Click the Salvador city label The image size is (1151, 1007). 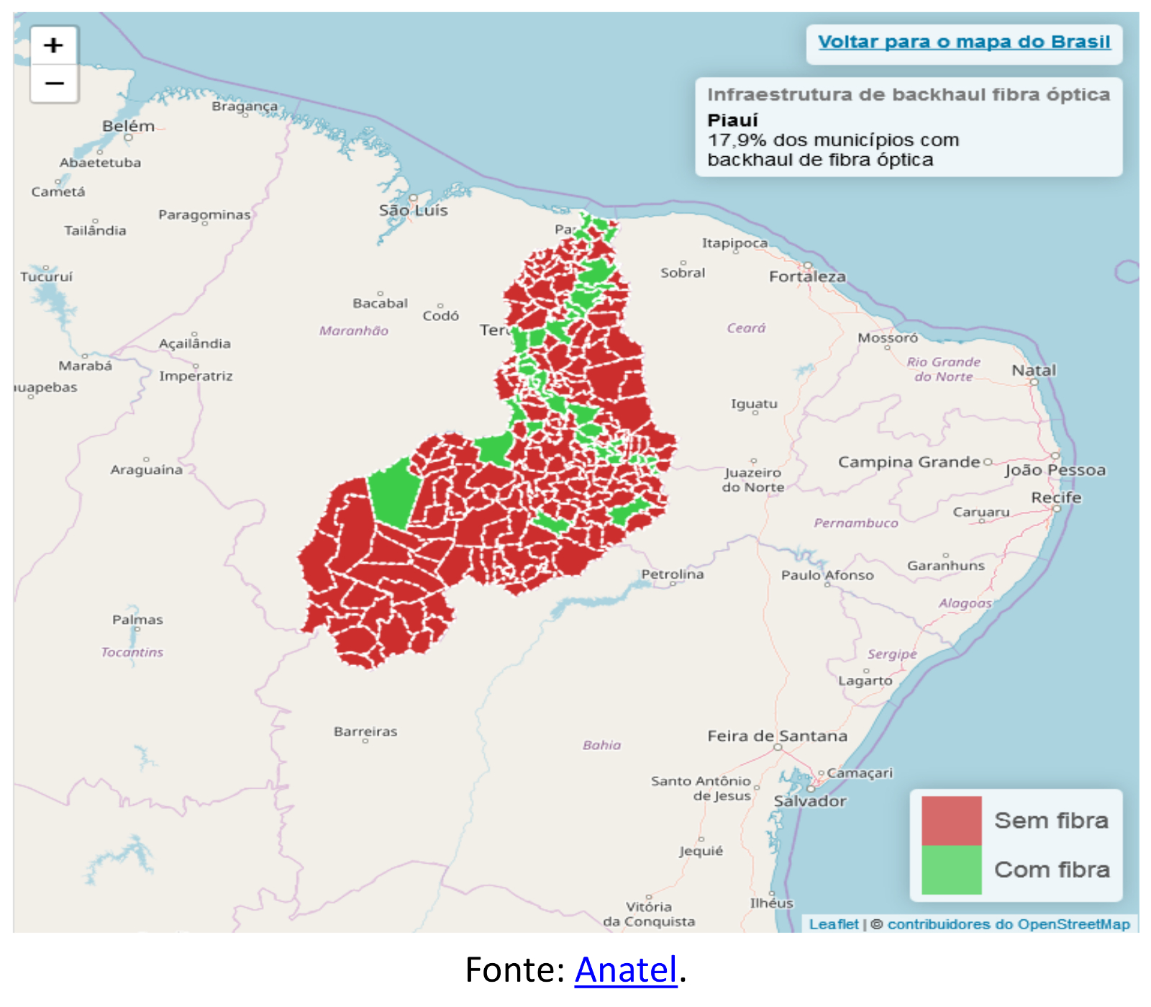[x=809, y=801]
